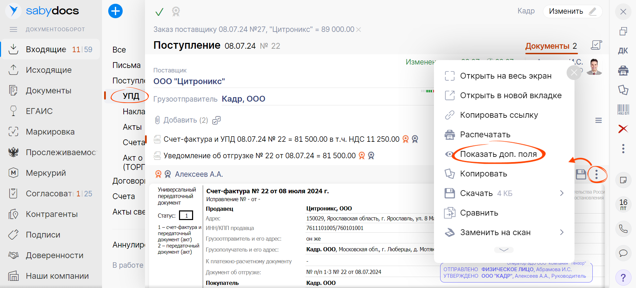Click the red delete cross icon

pyautogui.click(x=623, y=129)
